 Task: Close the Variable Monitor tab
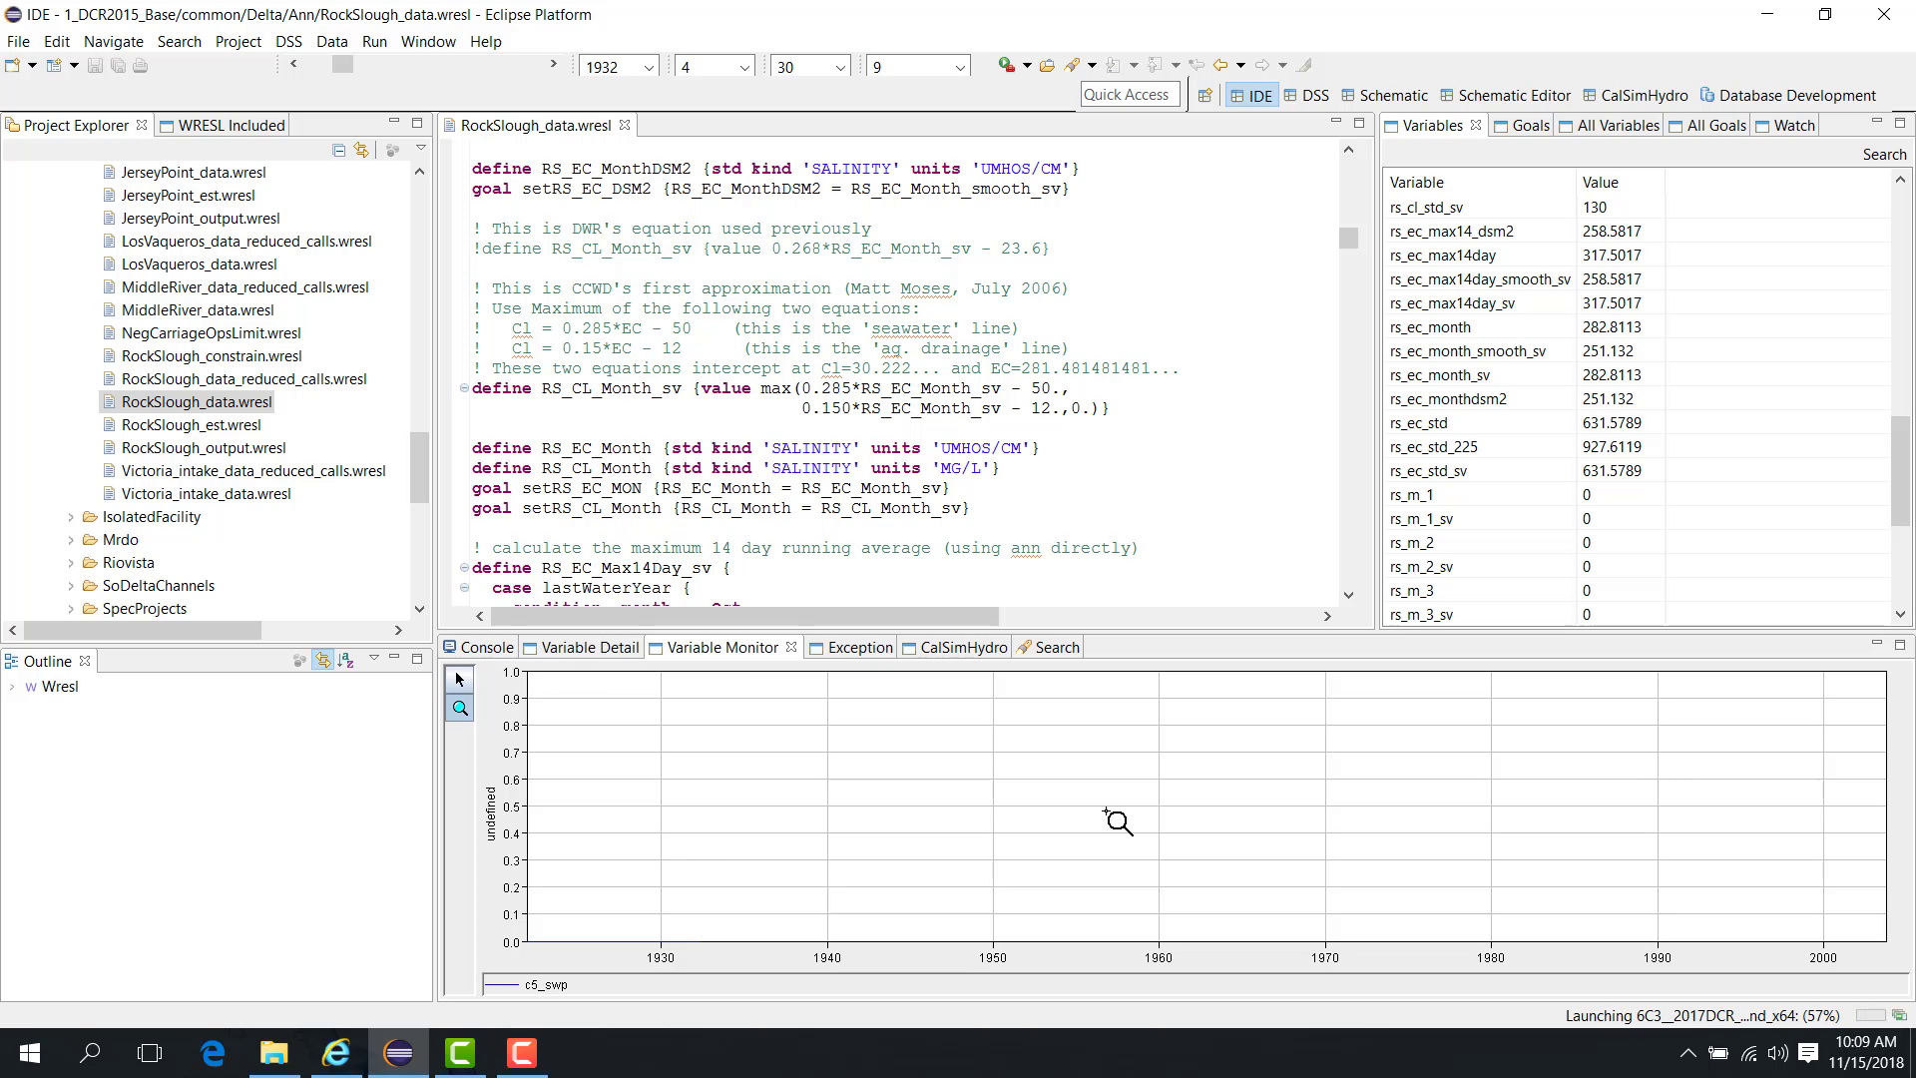791,647
